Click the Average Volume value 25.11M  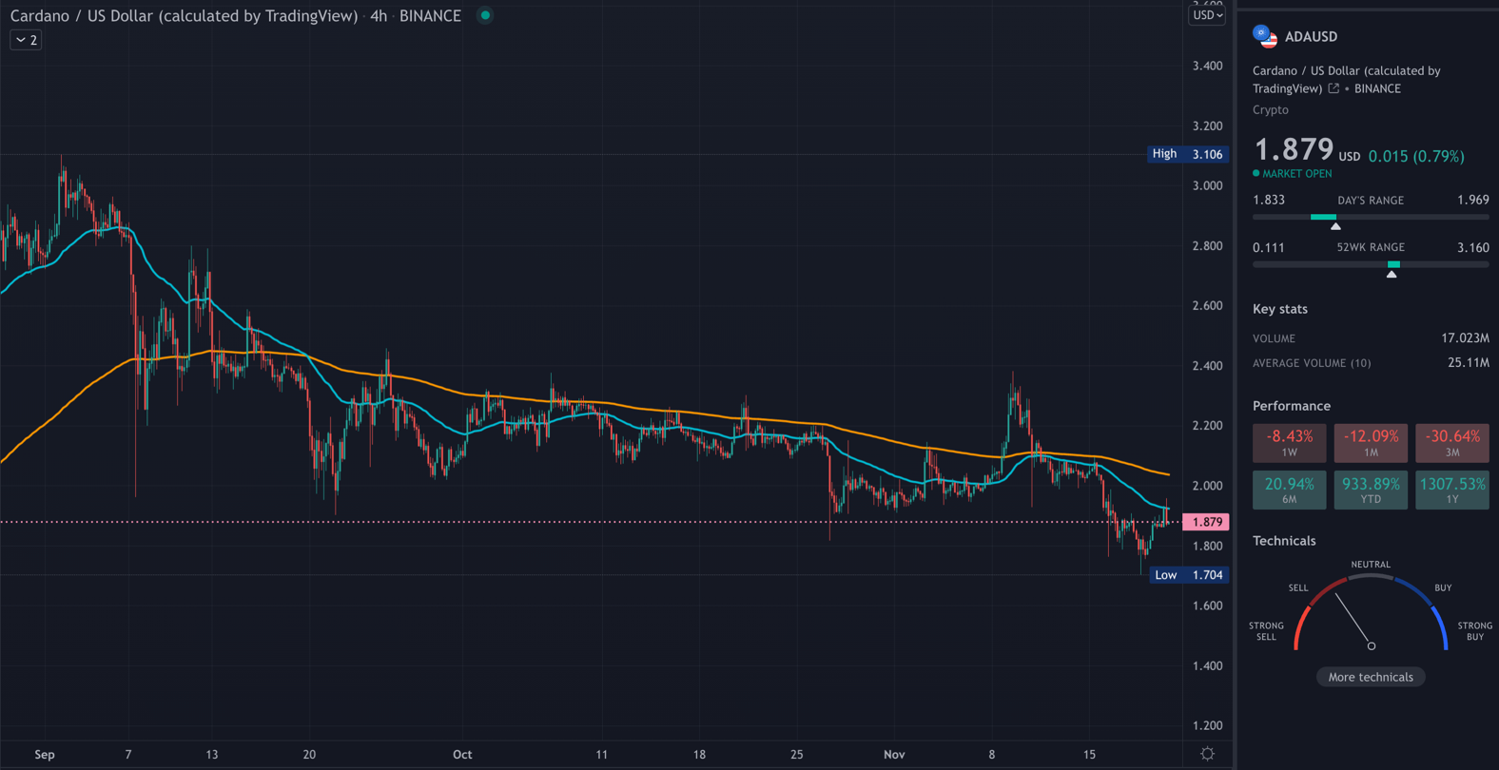coord(1468,363)
